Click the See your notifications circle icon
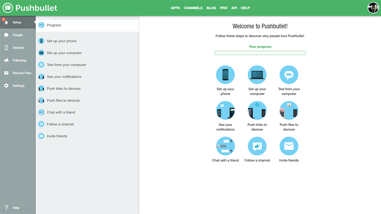381x214 pixels. tap(225, 110)
